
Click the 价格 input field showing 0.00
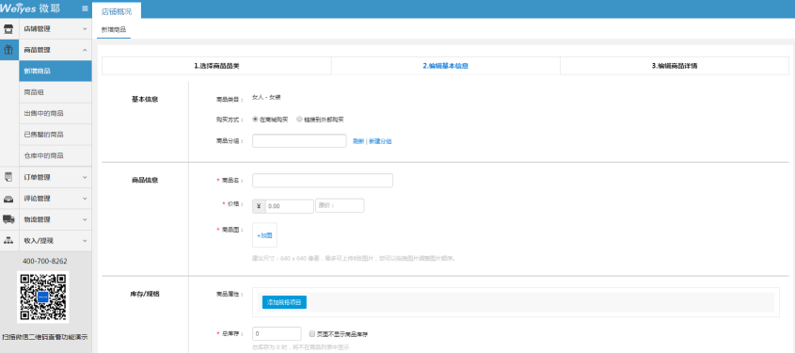[x=290, y=206]
